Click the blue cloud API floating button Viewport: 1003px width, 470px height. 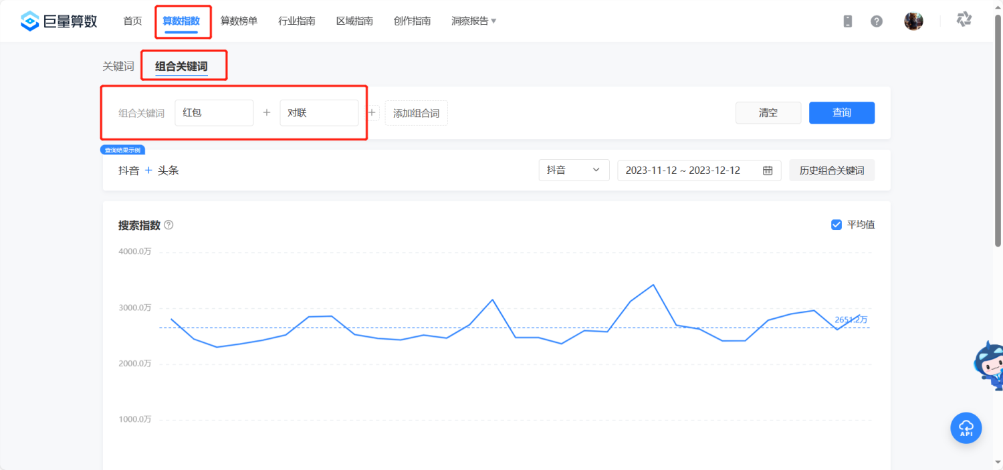pos(966,428)
